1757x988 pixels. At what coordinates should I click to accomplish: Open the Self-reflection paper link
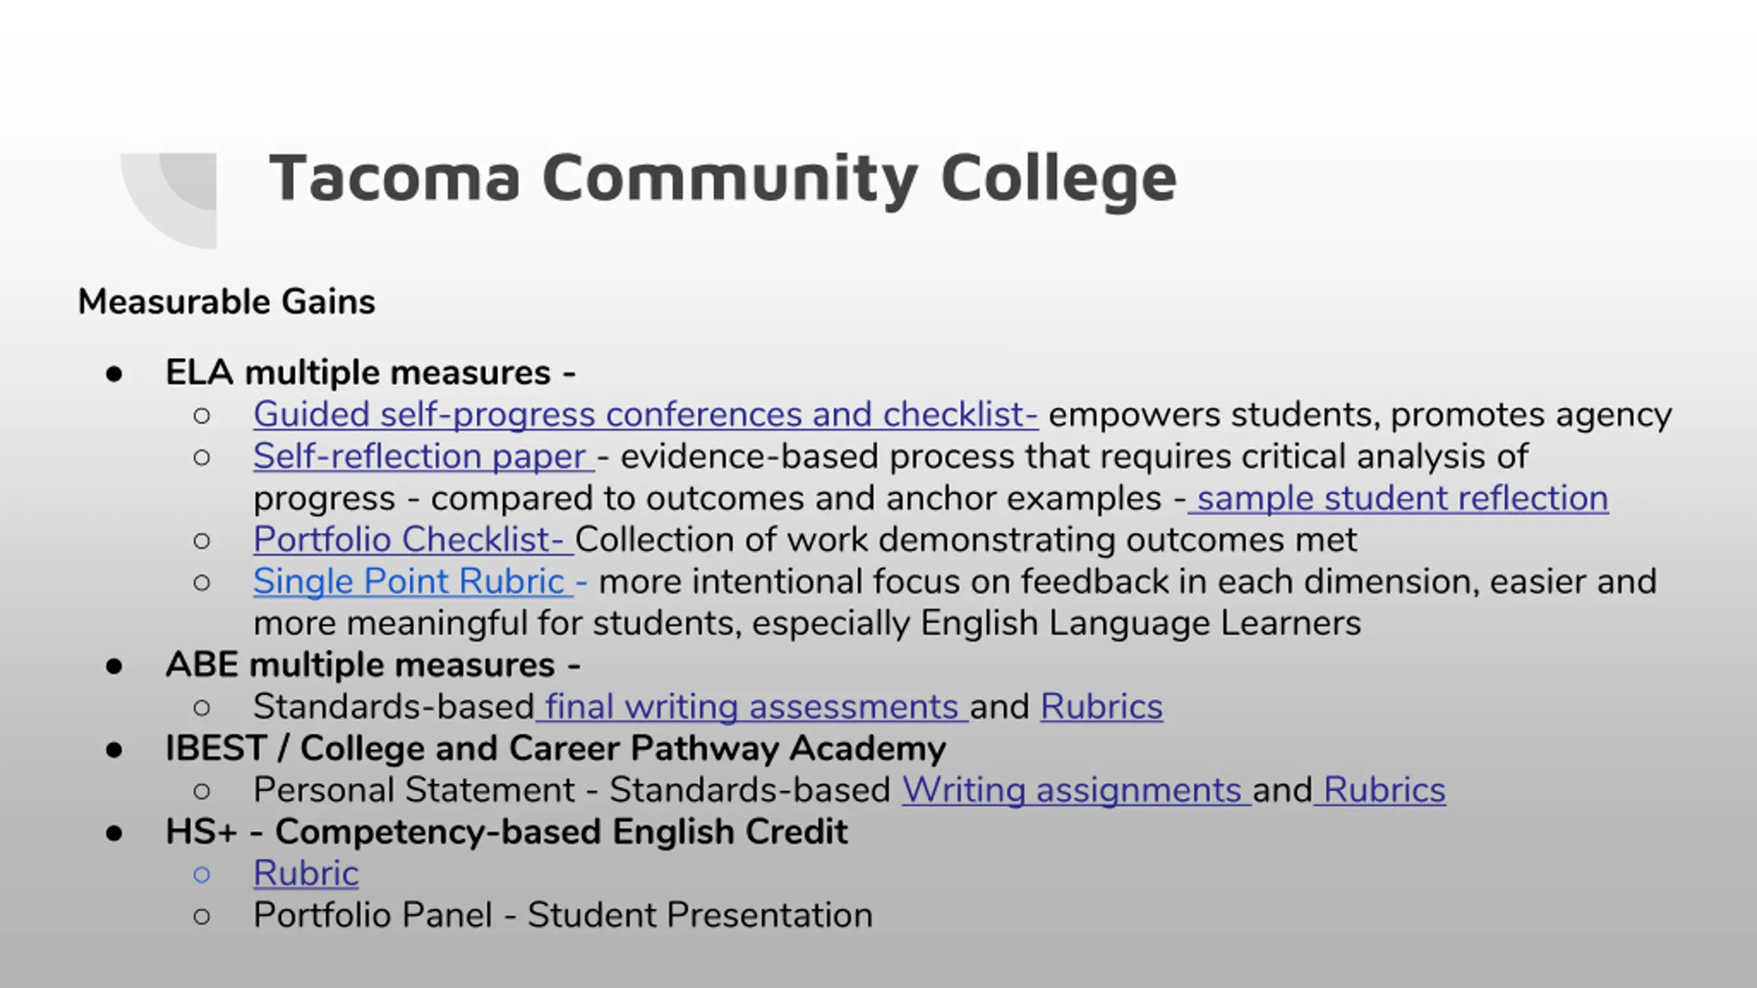pyautogui.click(x=423, y=456)
